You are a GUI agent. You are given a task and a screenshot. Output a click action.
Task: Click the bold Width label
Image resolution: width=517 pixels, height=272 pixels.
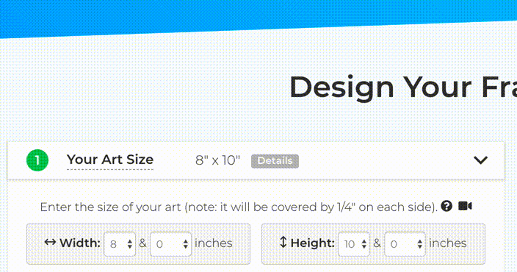80,243
